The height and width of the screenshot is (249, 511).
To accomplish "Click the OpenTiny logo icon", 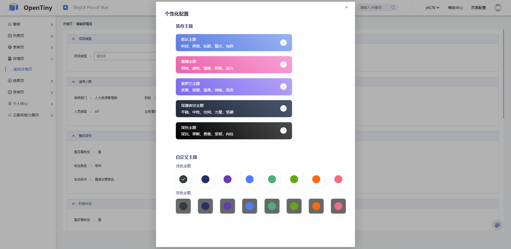I will tap(13, 7).
